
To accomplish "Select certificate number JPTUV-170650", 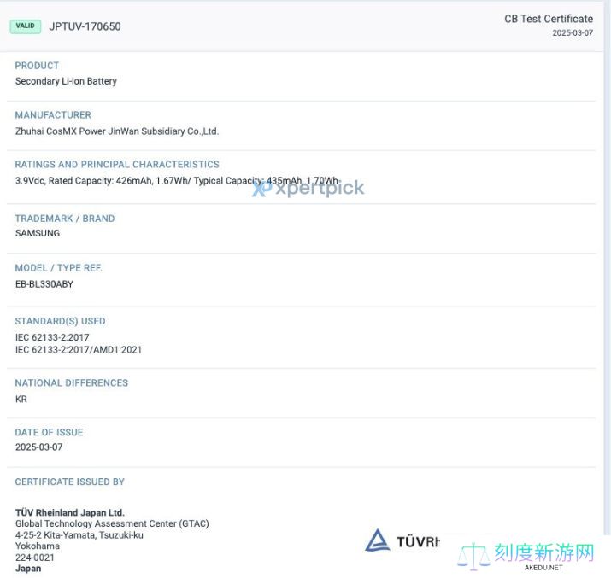I will pyautogui.click(x=85, y=26).
